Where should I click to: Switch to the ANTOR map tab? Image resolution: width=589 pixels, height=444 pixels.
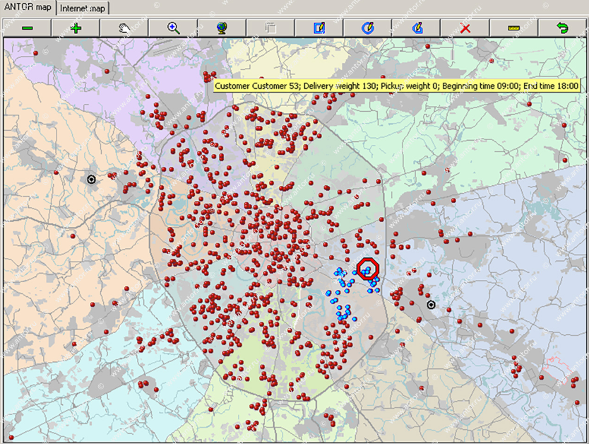pyautogui.click(x=28, y=8)
